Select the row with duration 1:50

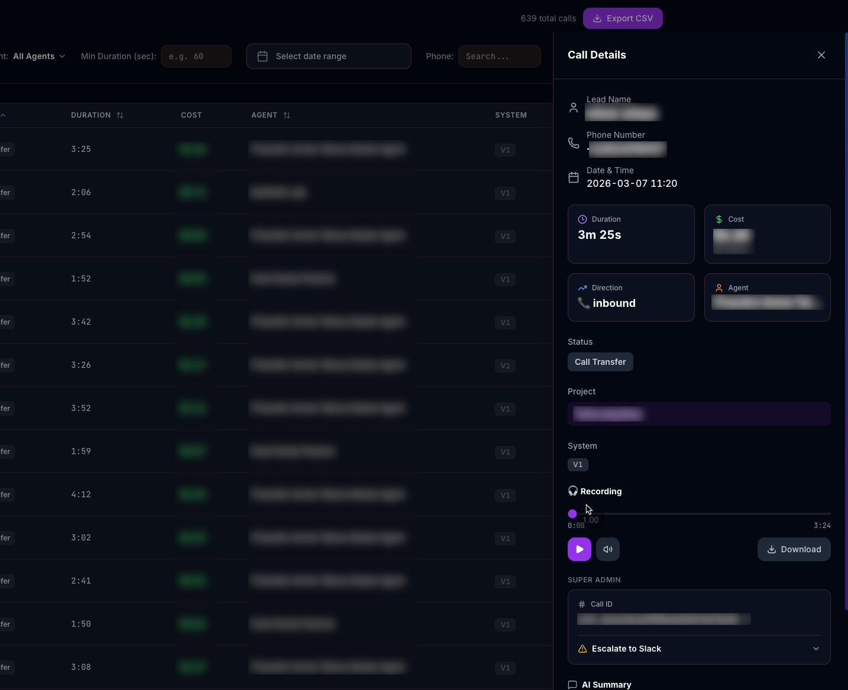tap(276, 624)
